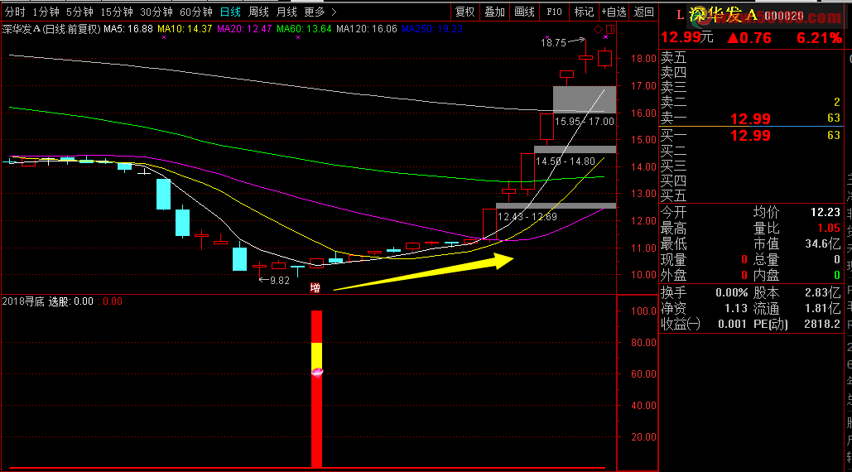Click the MA250: 19.23 indicator label
This screenshot has height=472, width=852.
[432, 29]
